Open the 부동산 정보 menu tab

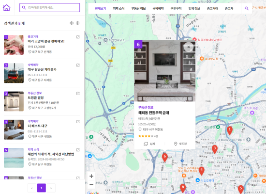point(138,9)
